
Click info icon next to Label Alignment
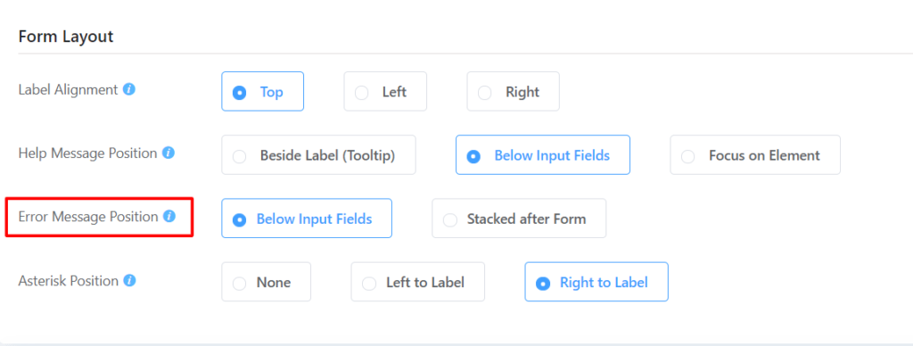click(129, 90)
